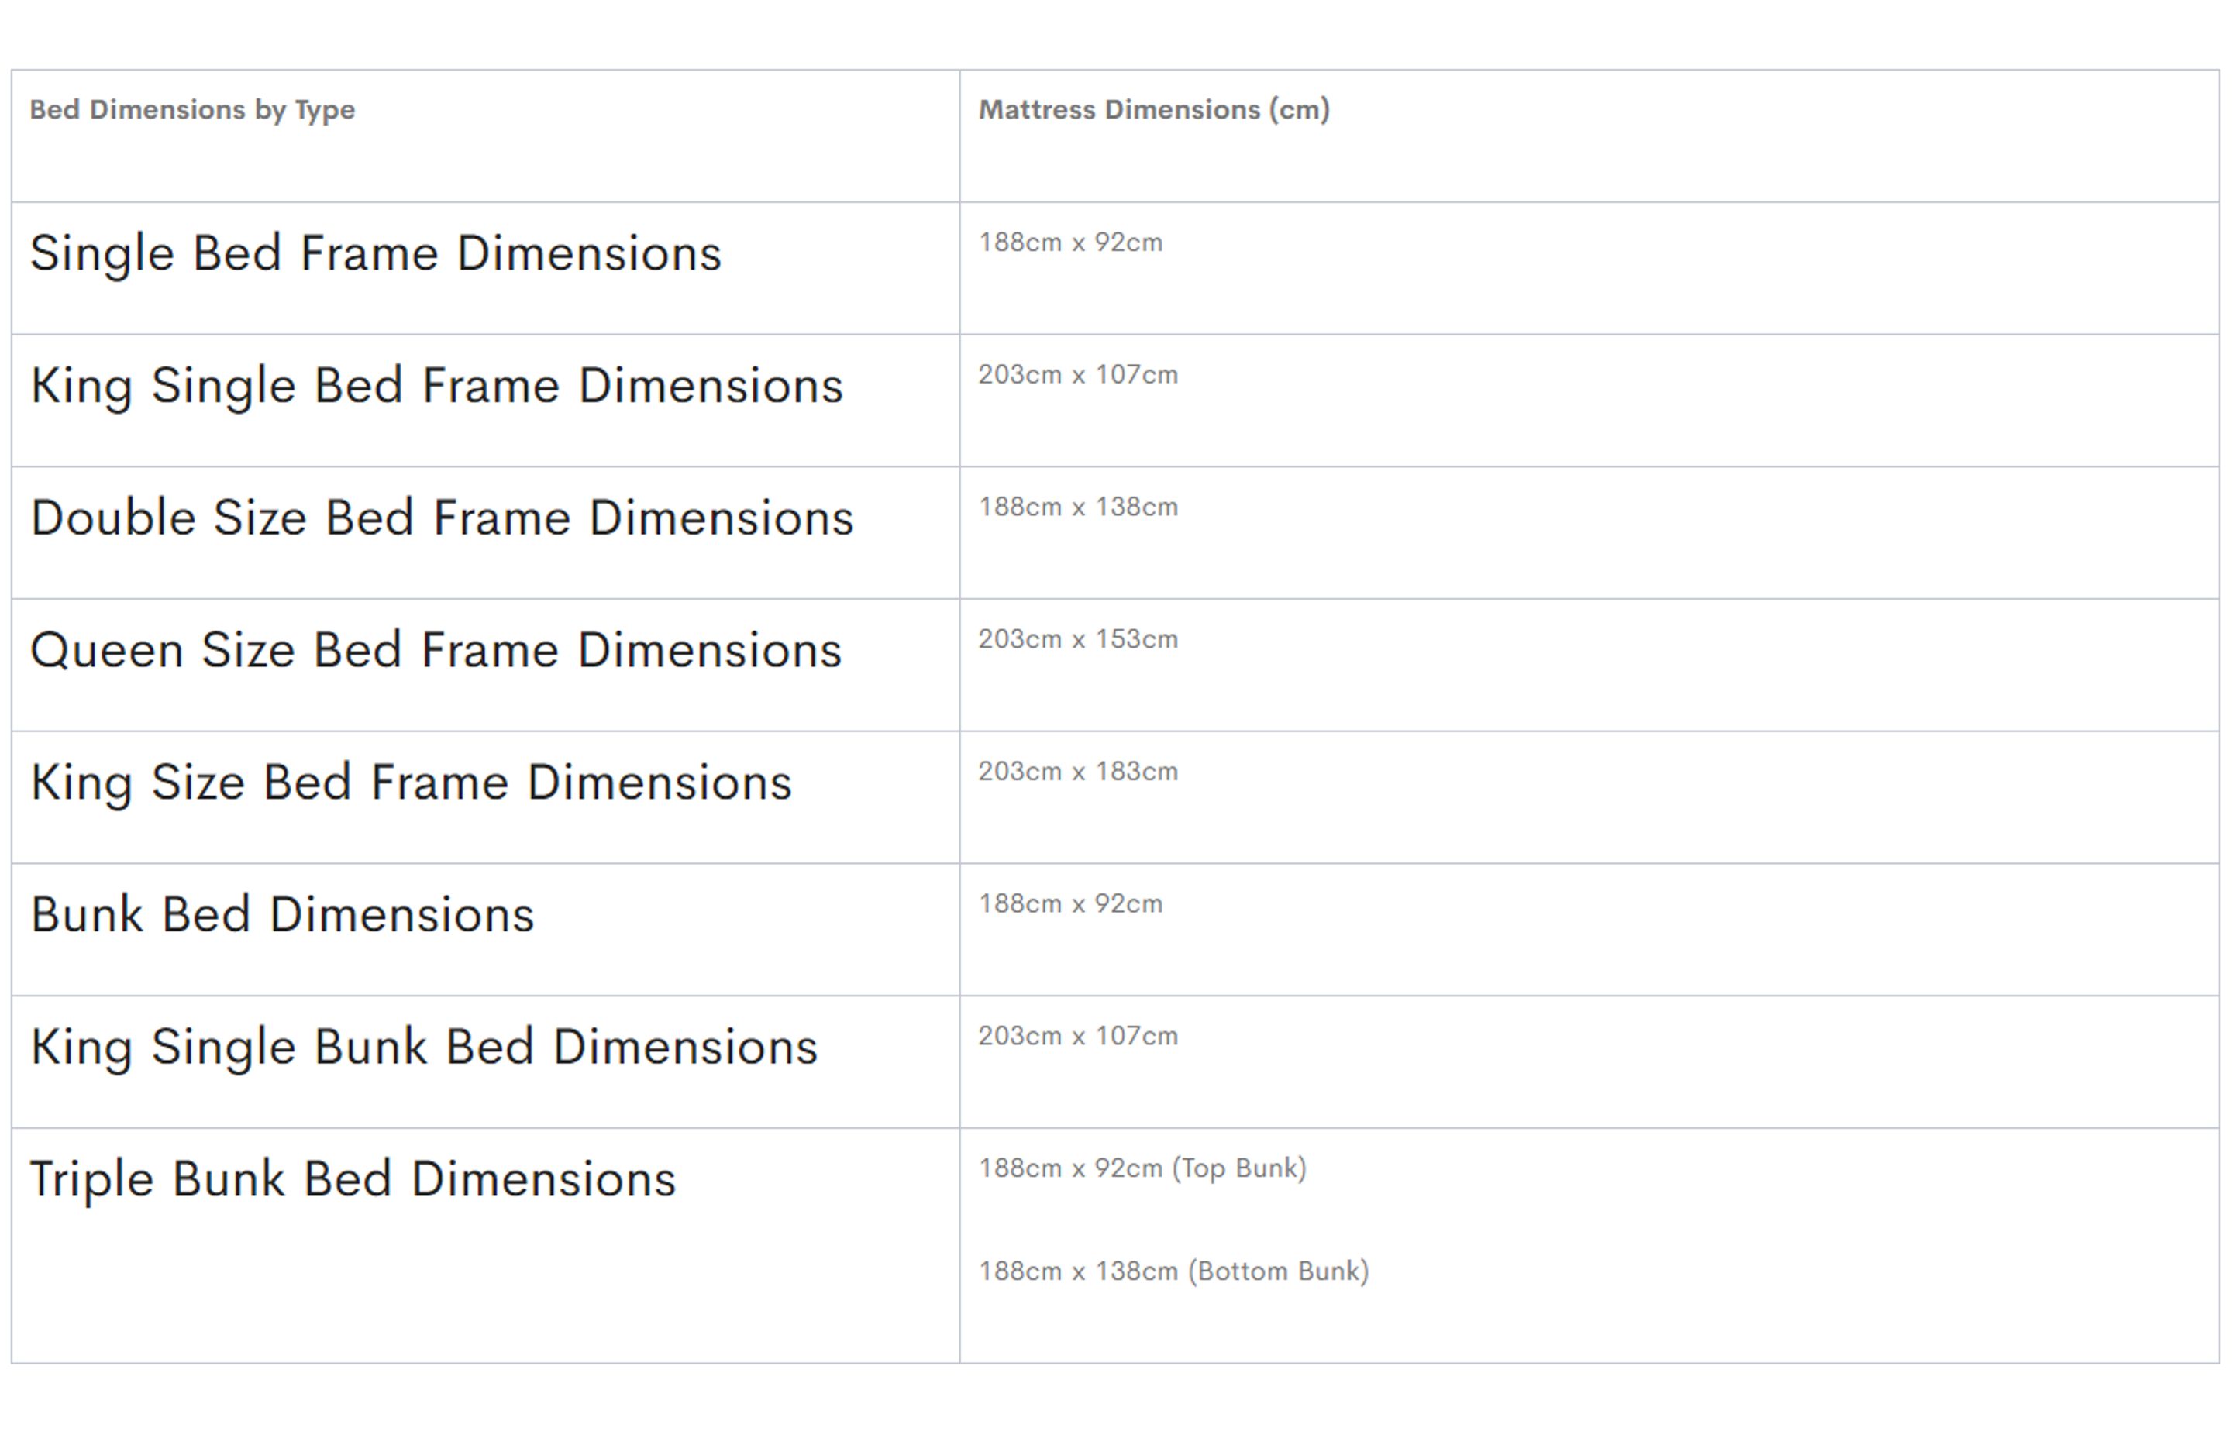Click the Bunk Bed 188cm x 92cm value

pos(1070,904)
